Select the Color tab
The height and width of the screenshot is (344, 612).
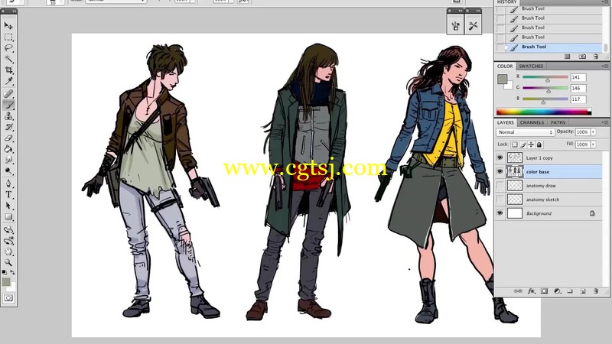point(505,67)
